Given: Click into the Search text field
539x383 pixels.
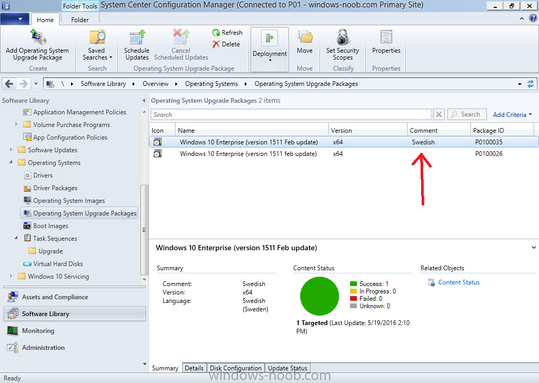Looking at the screenshot, I should click(x=291, y=114).
